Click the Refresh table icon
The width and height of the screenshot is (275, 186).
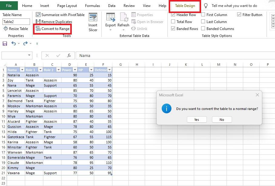click(124, 17)
